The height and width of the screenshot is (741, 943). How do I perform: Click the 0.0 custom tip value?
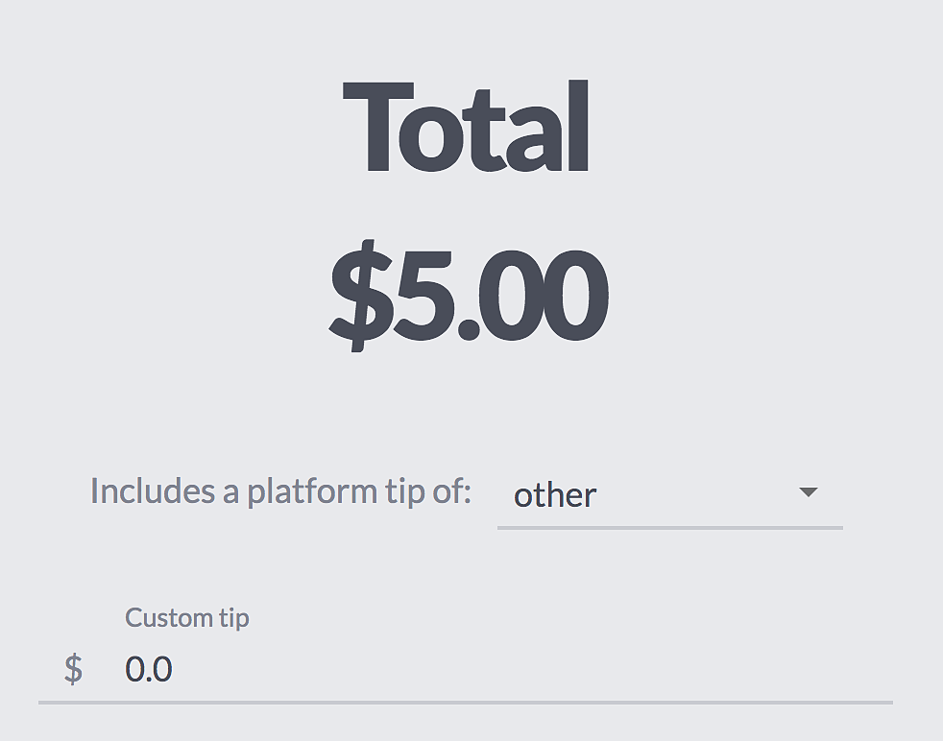pyautogui.click(x=149, y=669)
